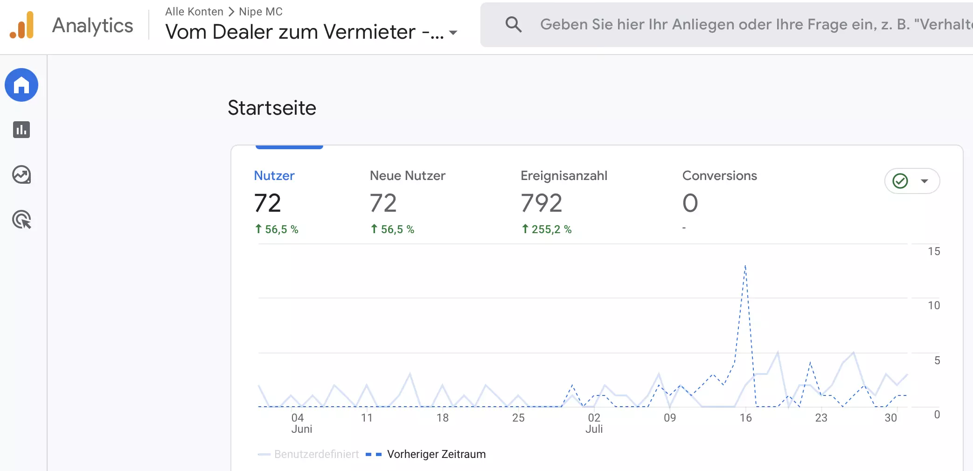
Task: Click the Google Analytics logo
Action: click(22, 25)
